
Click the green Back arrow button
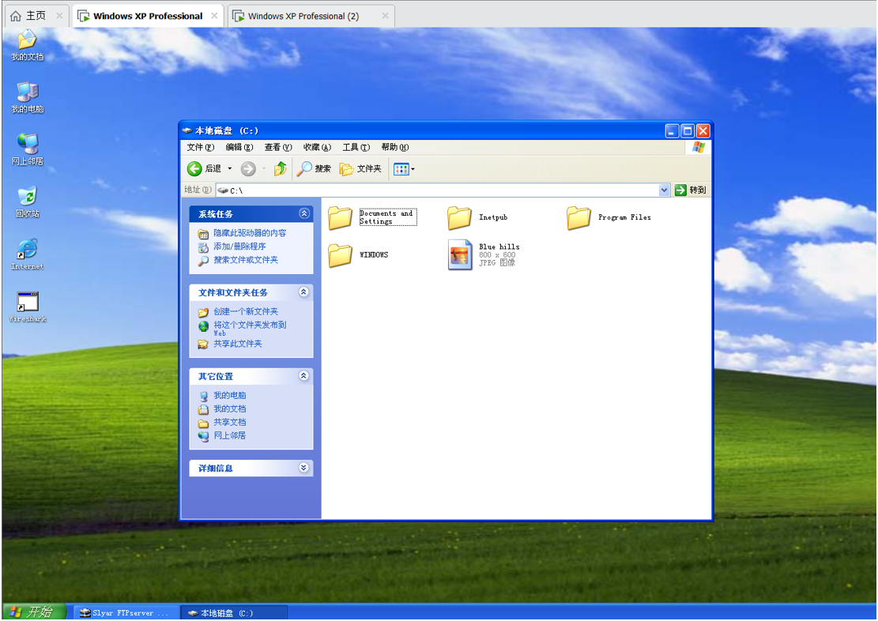click(194, 168)
